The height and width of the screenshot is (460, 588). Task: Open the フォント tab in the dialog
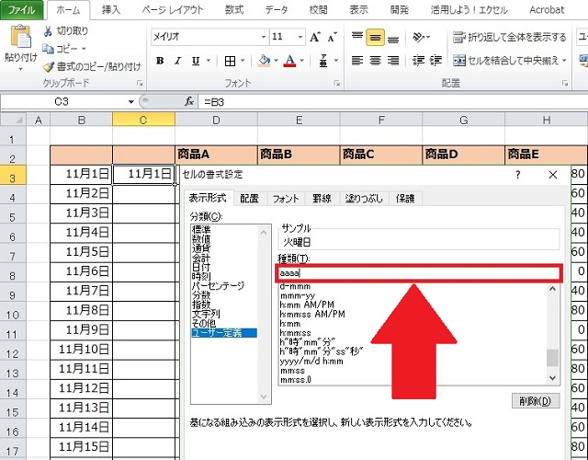pos(286,199)
